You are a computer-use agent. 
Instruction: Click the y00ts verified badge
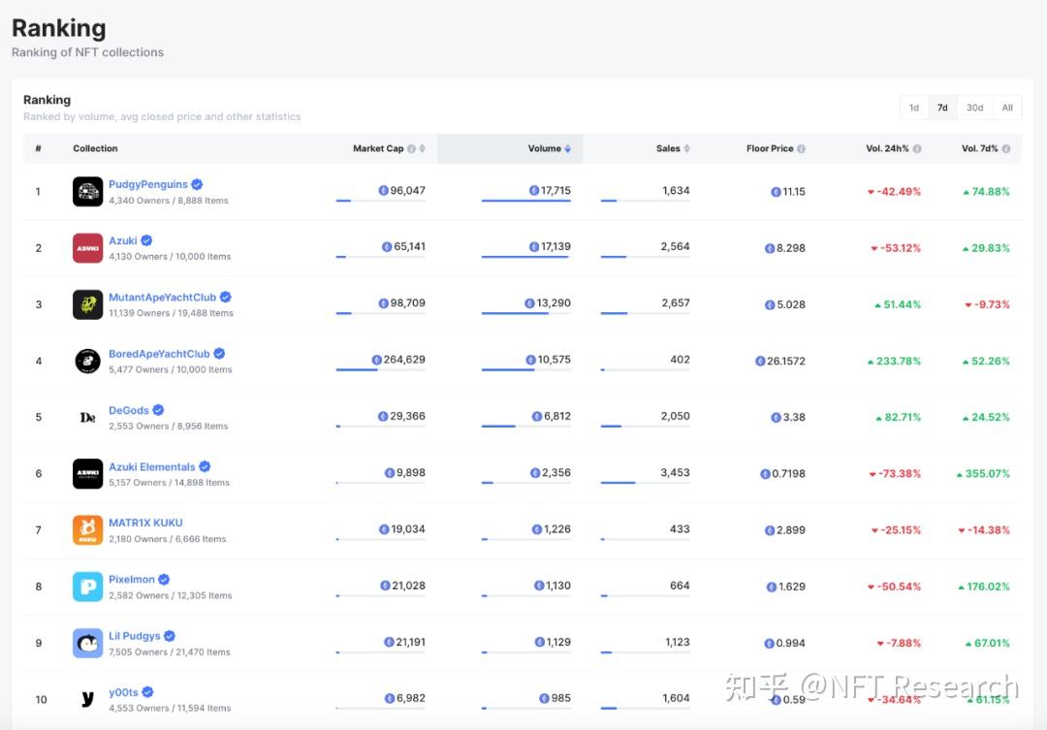(147, 692)
